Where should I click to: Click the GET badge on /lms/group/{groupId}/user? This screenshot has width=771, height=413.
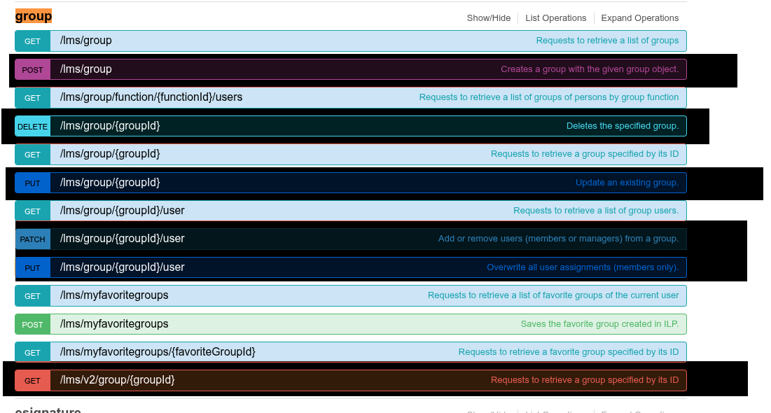tap(32, 211)
